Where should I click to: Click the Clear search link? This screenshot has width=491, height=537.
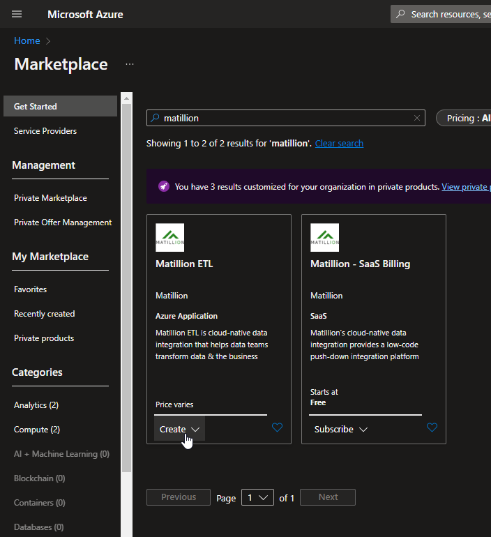[x=339, y=143]
